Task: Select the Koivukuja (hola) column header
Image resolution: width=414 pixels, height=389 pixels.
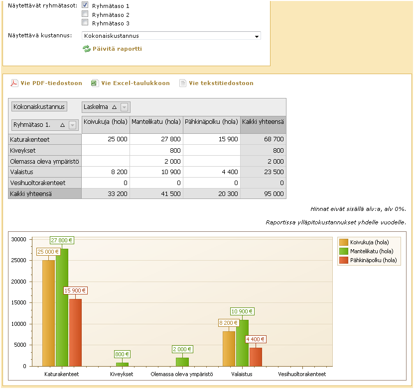Action: [106, 122]
